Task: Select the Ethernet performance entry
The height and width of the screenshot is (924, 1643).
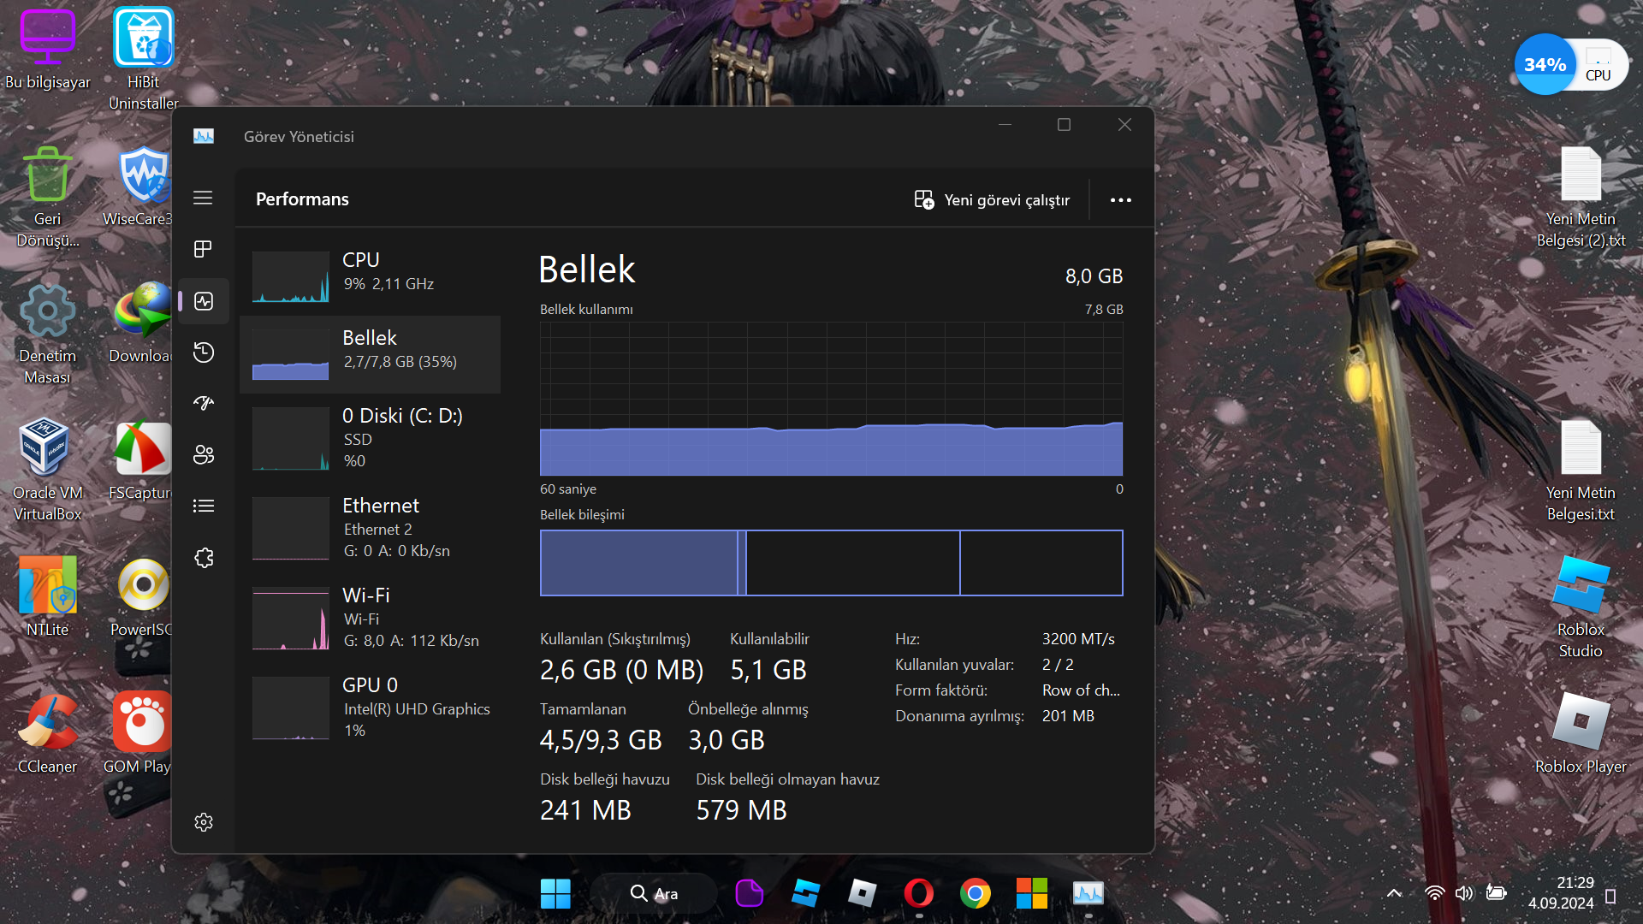Action: coord(371,528)
